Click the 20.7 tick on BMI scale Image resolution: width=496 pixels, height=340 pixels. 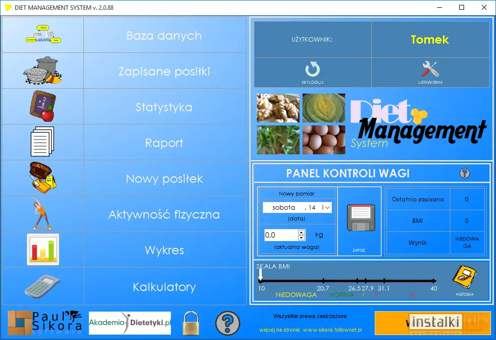[323, 280]
